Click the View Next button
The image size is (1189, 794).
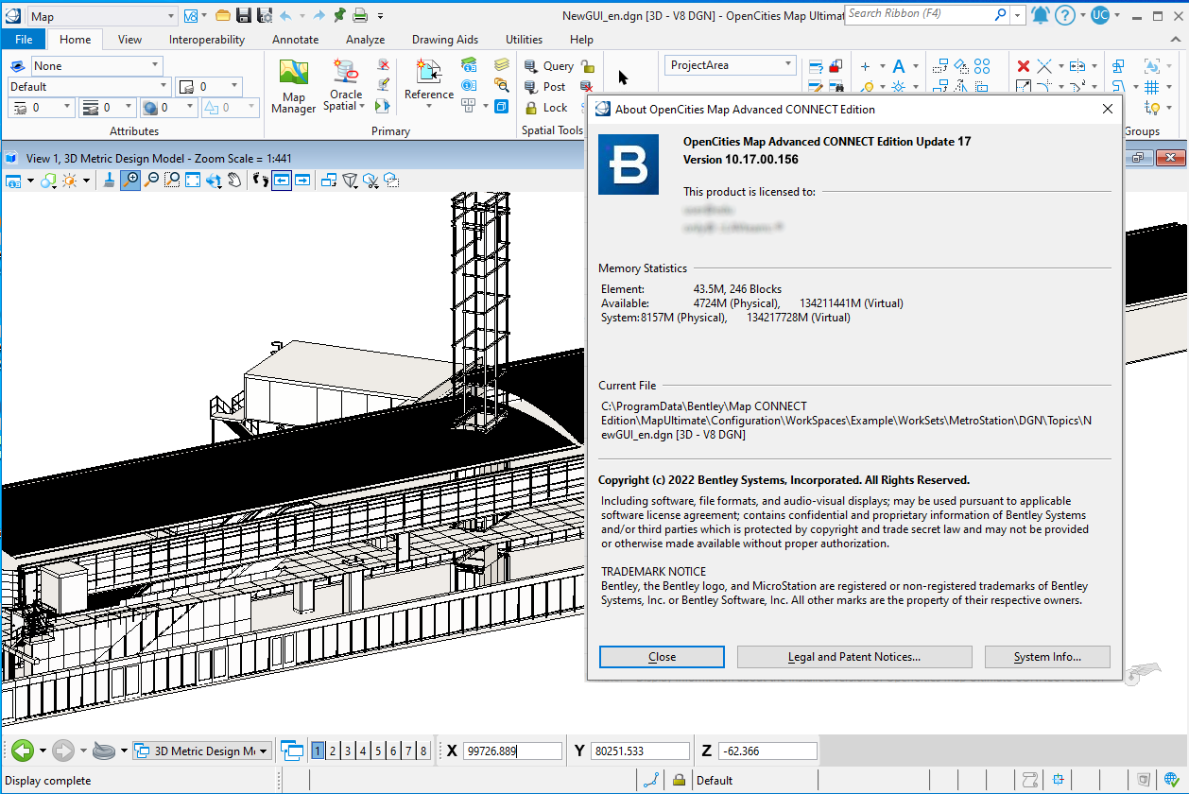click(302, 180)
